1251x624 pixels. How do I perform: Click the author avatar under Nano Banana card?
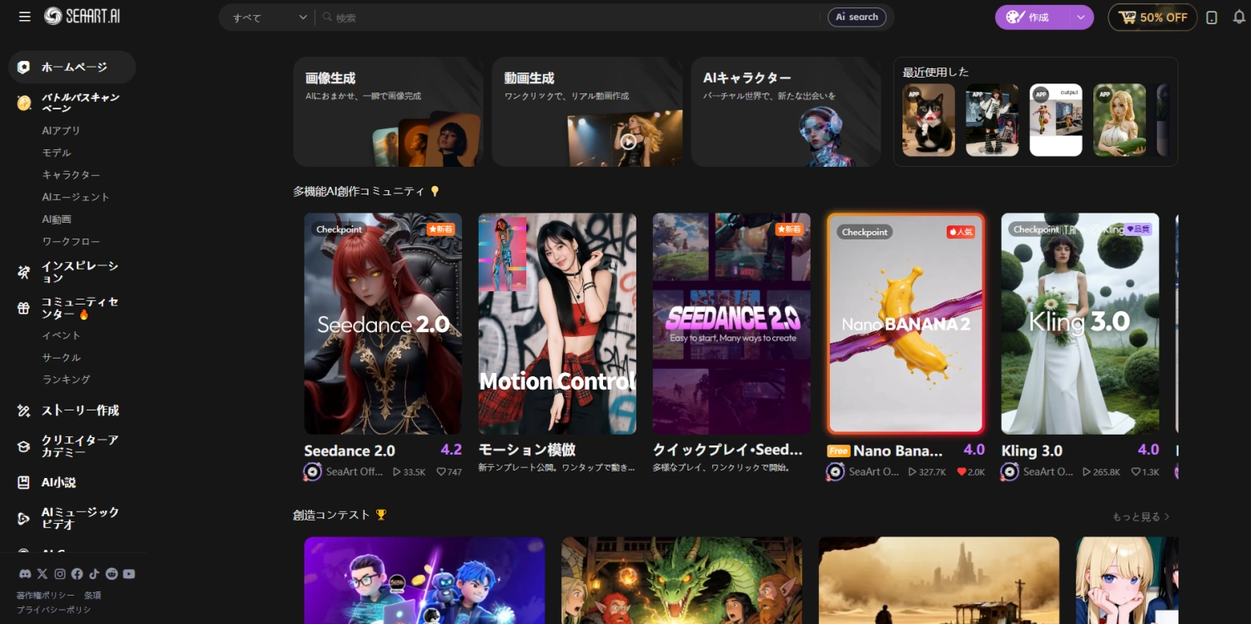pos(836,472)
